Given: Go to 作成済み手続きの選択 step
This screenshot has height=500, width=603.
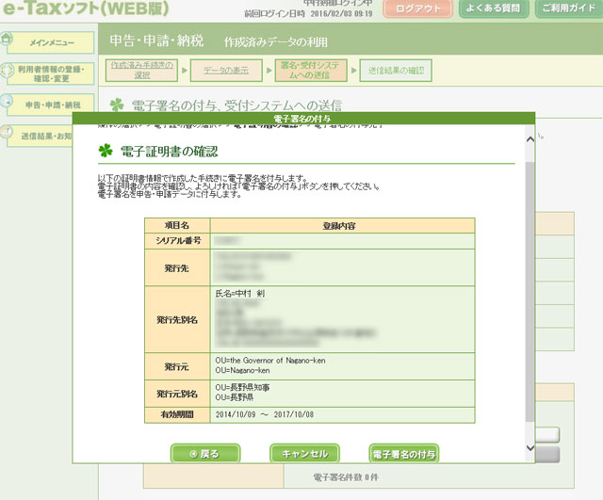Looking at the screenshot, I should click(142, 70).
